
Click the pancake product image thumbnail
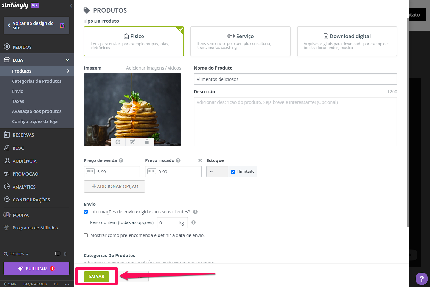click(132, 110)
